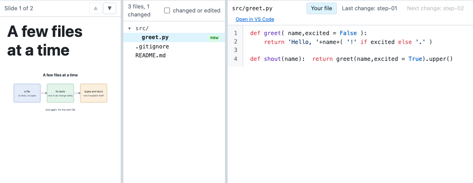Image resolution: width=473 pixels, height=183 pixels.
Task: Click the 'def greet' code line
Action: pos(308,33)
